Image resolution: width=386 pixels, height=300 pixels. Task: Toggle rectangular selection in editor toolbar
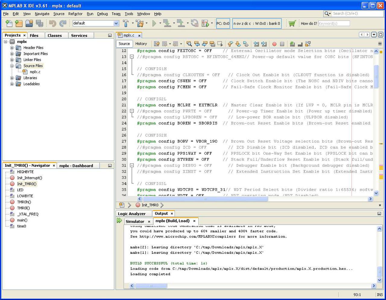(x=220, y=44)
